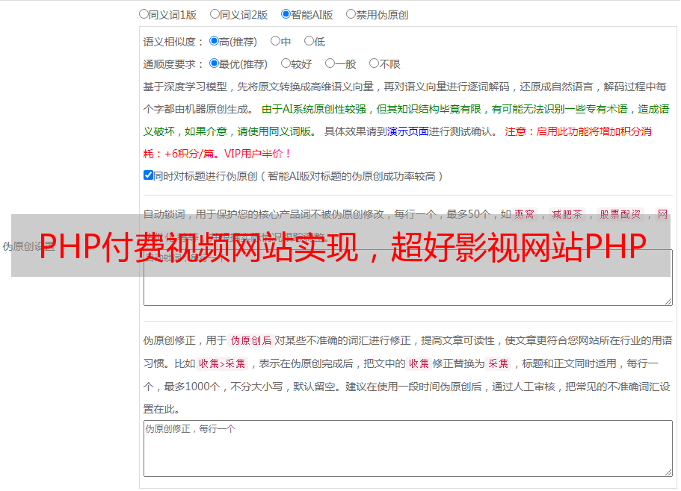This screenshot has height=491, width=681.
Task: Select 禁用伪原创 radio option
Action: [x=351, y=14]
